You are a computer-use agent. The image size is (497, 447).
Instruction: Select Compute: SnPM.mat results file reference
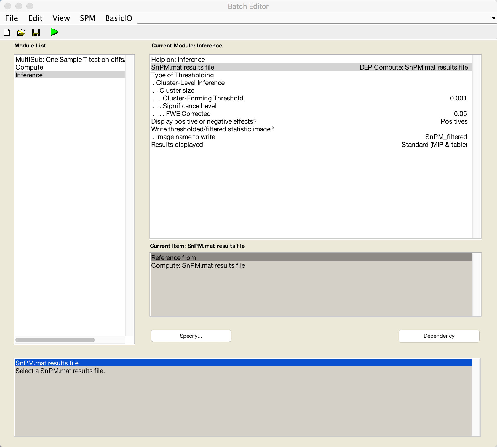[x=311, y=265]
